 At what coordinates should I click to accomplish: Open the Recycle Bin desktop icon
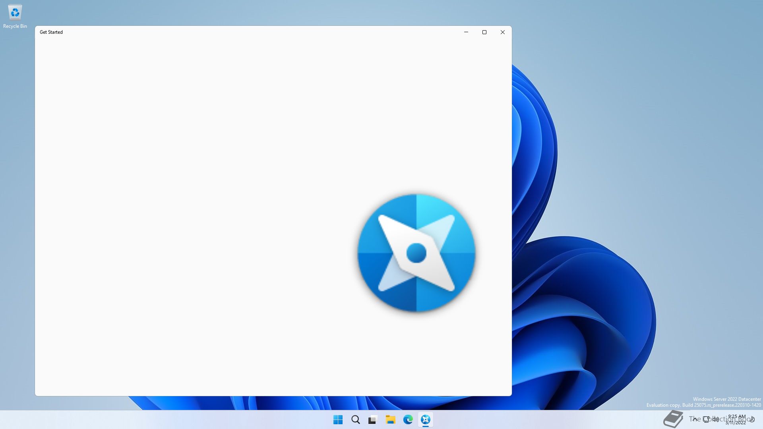tap(15, 17)
